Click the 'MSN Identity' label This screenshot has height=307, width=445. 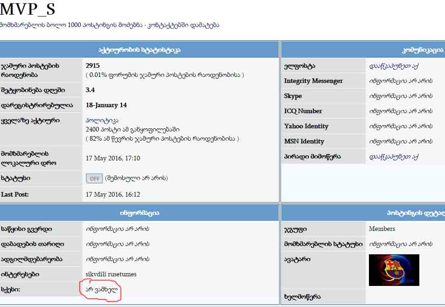coord(304,141)
